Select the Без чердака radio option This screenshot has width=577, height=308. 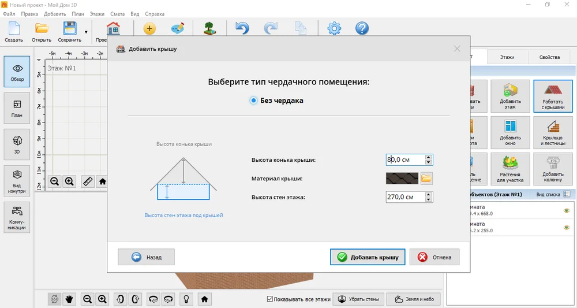253,101
